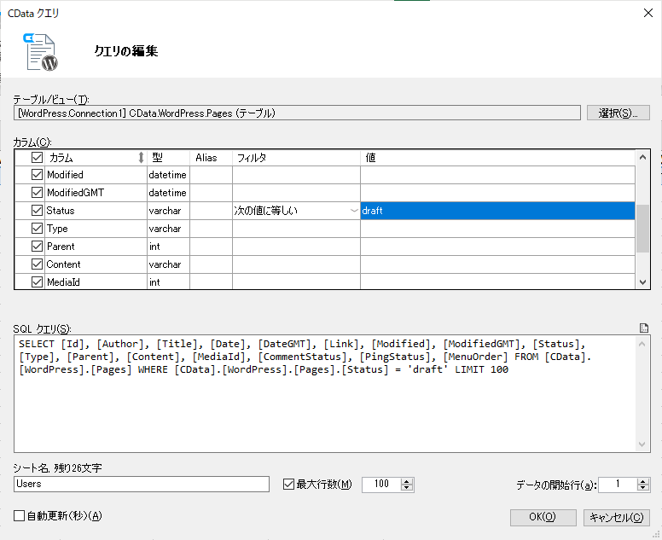
Task: Click the SQL query scroll down arrow
Action: (642, 444)
